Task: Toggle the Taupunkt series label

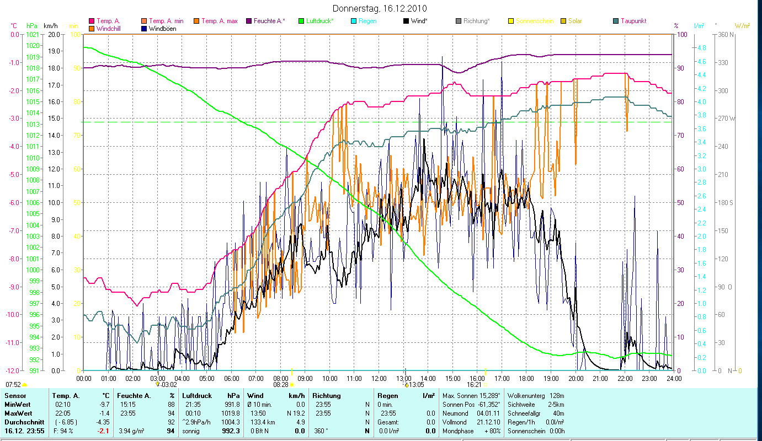Action: 633,21
